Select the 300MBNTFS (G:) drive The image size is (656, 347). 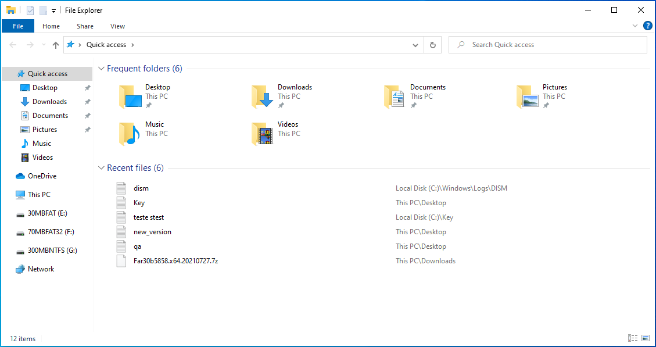(52, 251)
